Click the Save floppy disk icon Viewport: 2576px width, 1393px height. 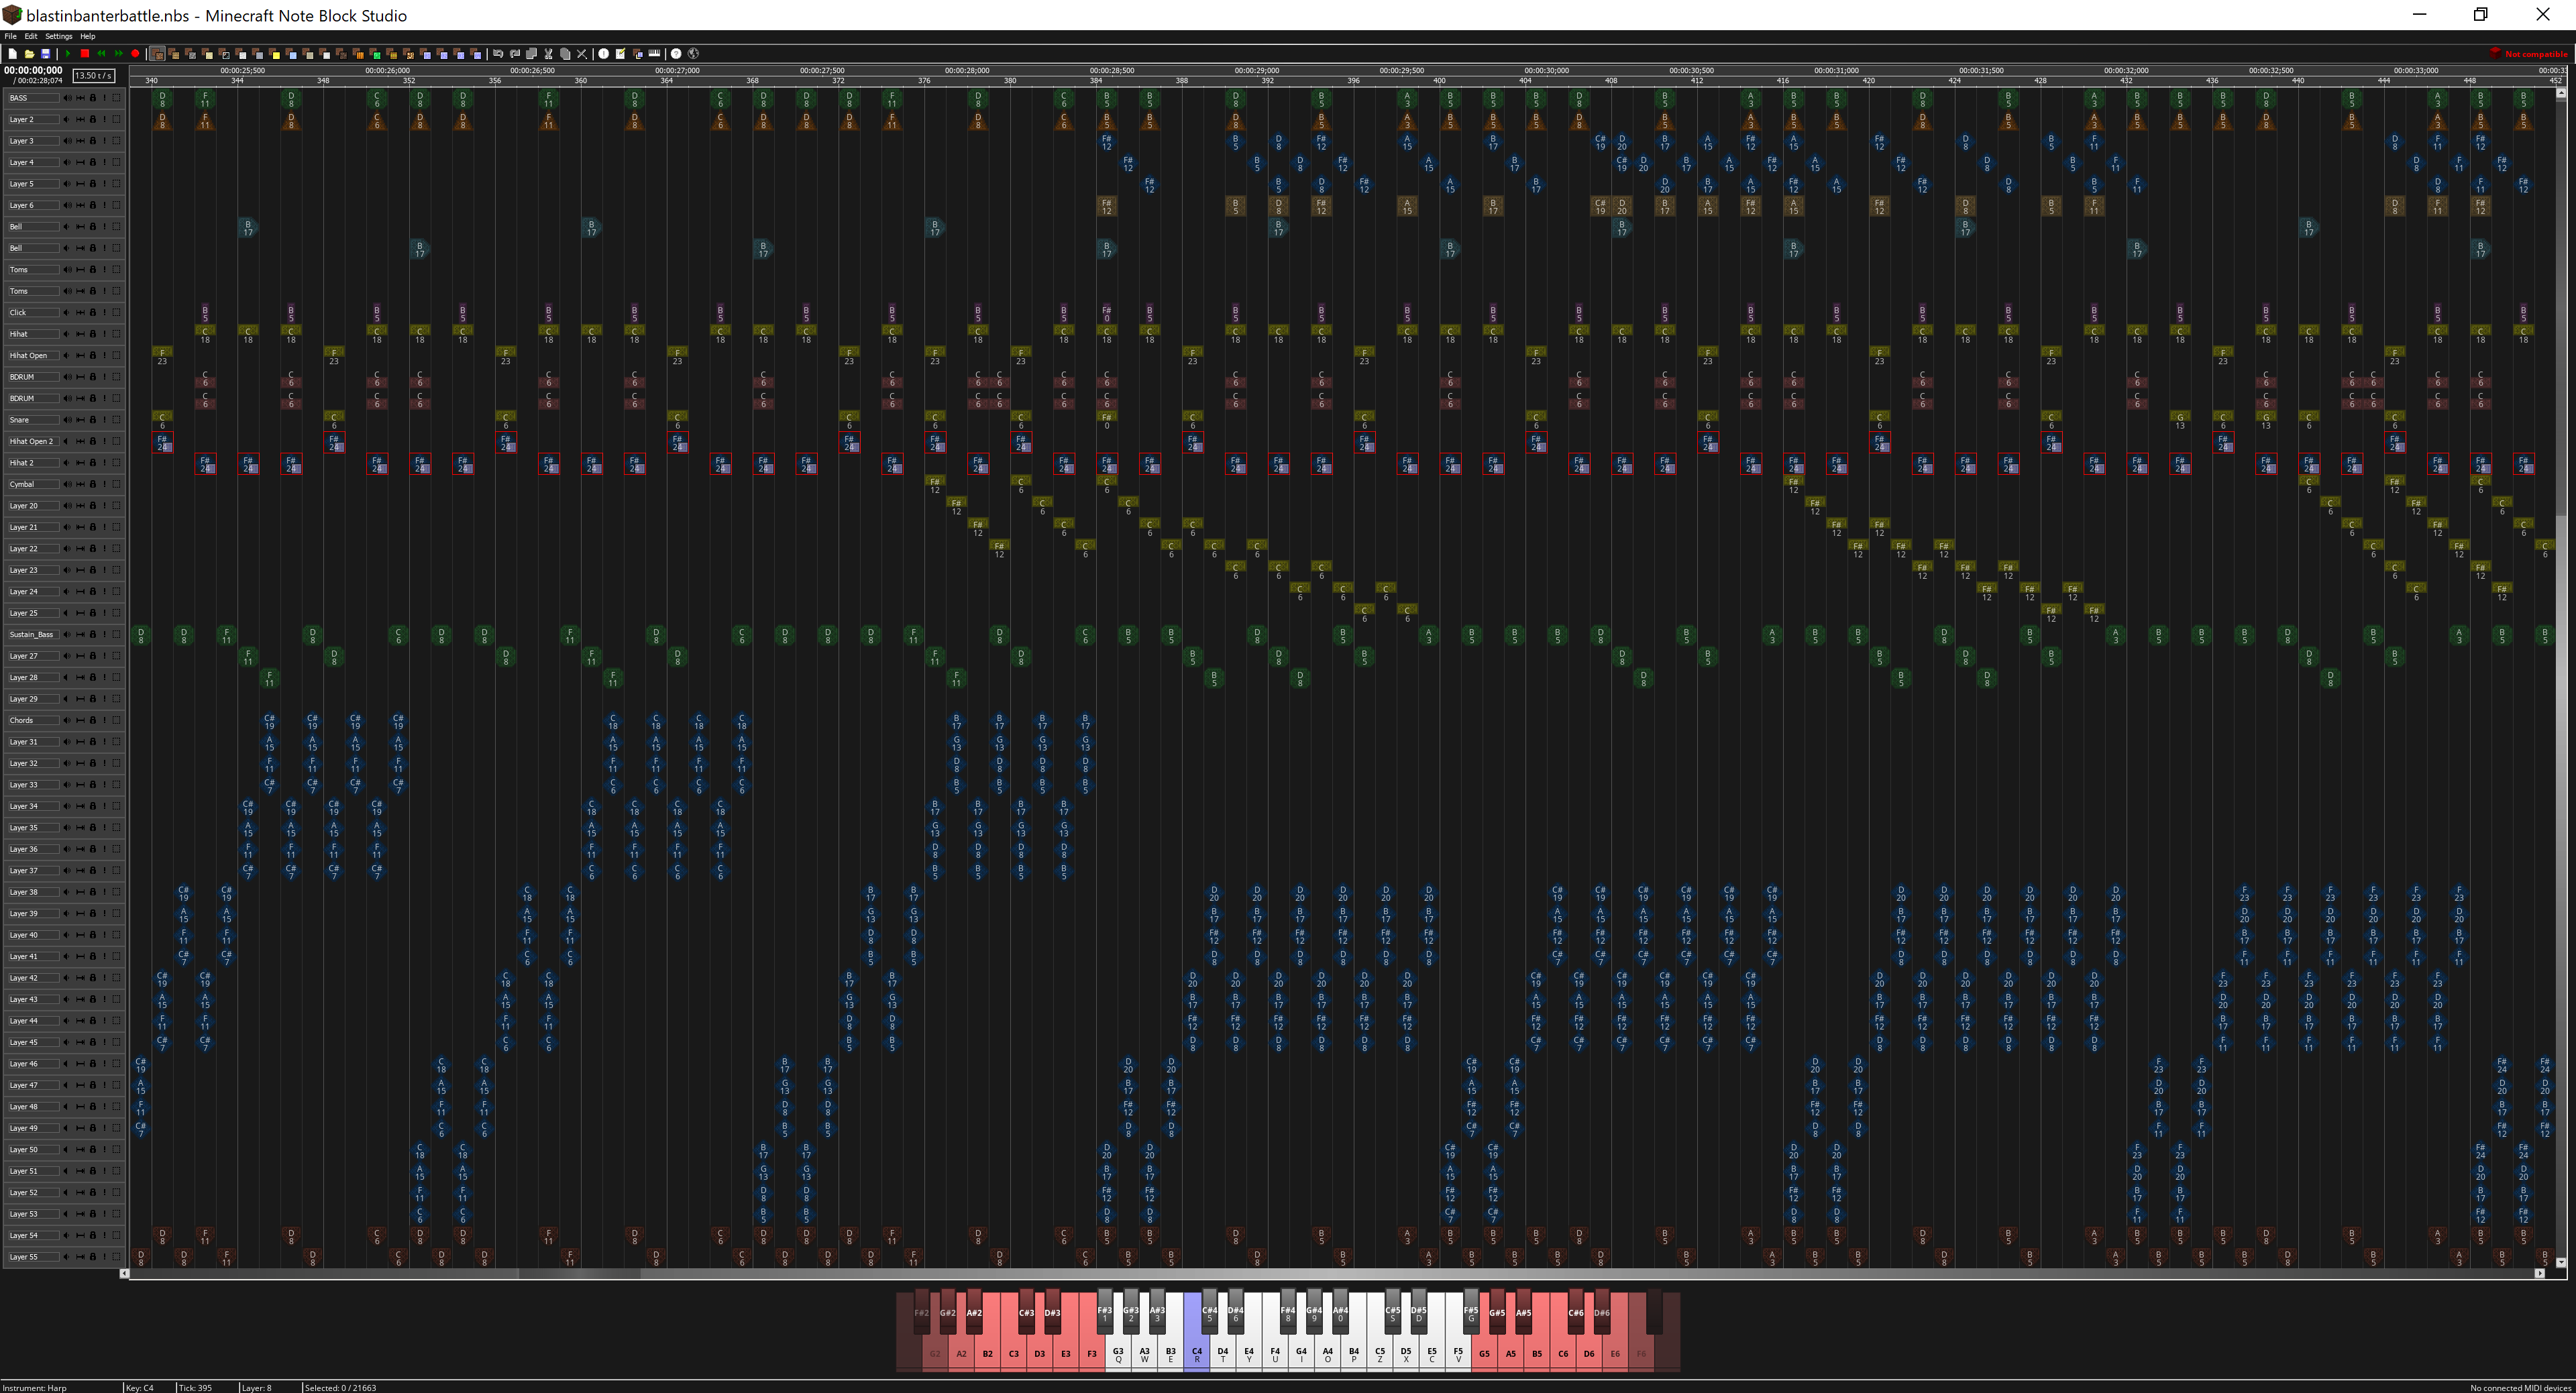coord(45,54)
